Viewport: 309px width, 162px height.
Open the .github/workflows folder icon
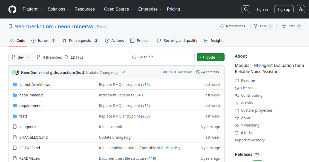15,85
